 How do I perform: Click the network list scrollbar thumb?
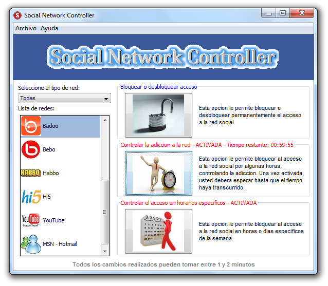click(x=104, y=212)
